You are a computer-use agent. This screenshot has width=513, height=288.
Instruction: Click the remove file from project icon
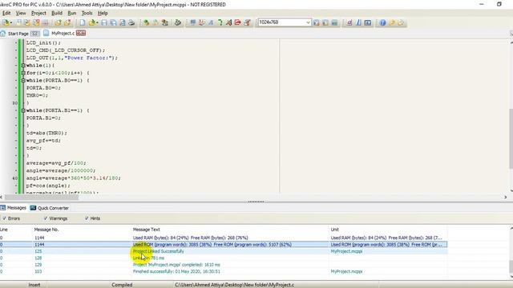point(67,22)
